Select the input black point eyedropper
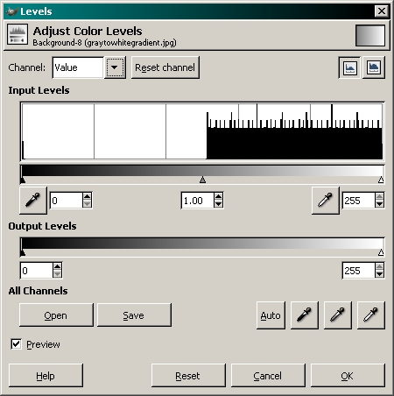The height and width of the screenshot is (396, 394). 33,201
